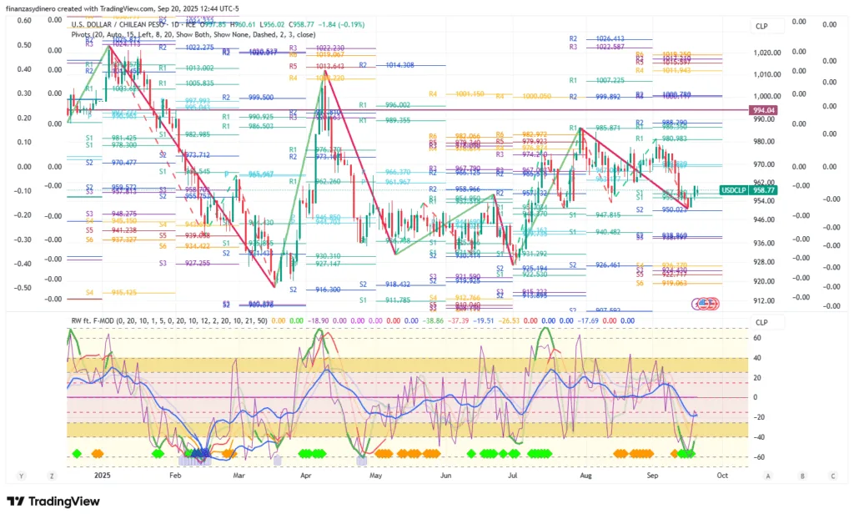This screenshot has height=519, width=854.
Task: Click the S2 918.432 pivot level label
Action: 385,284
